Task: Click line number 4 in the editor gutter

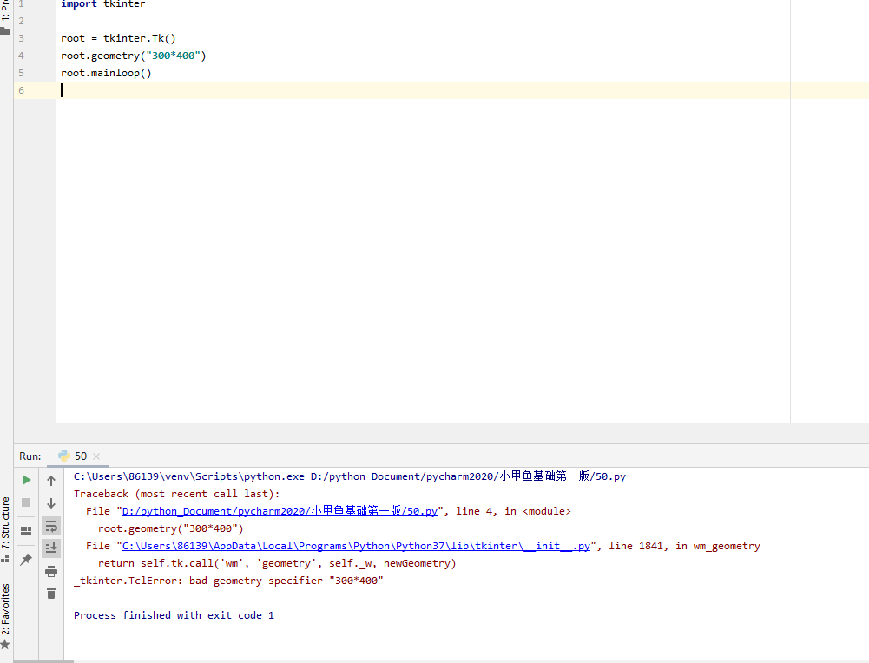Action: 21,56
